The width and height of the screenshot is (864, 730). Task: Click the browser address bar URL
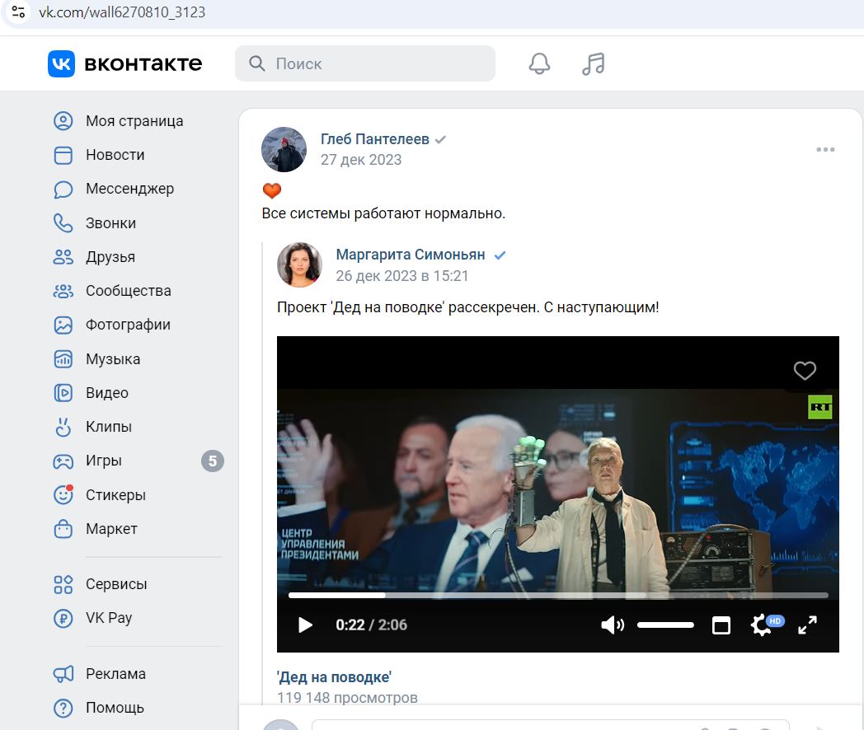pyautogui.click(x=122, y=12)
